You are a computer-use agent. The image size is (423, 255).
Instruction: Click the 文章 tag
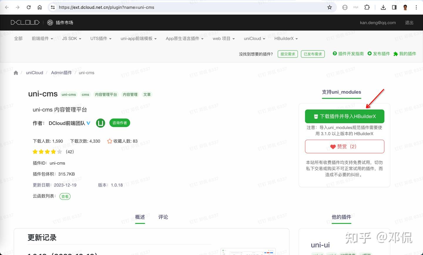[147, 94]
